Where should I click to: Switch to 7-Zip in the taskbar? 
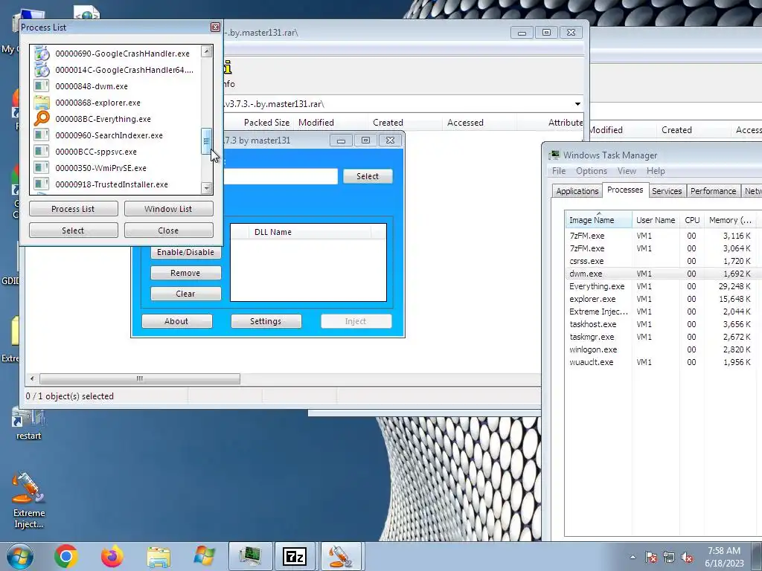[x=295, y=556]
